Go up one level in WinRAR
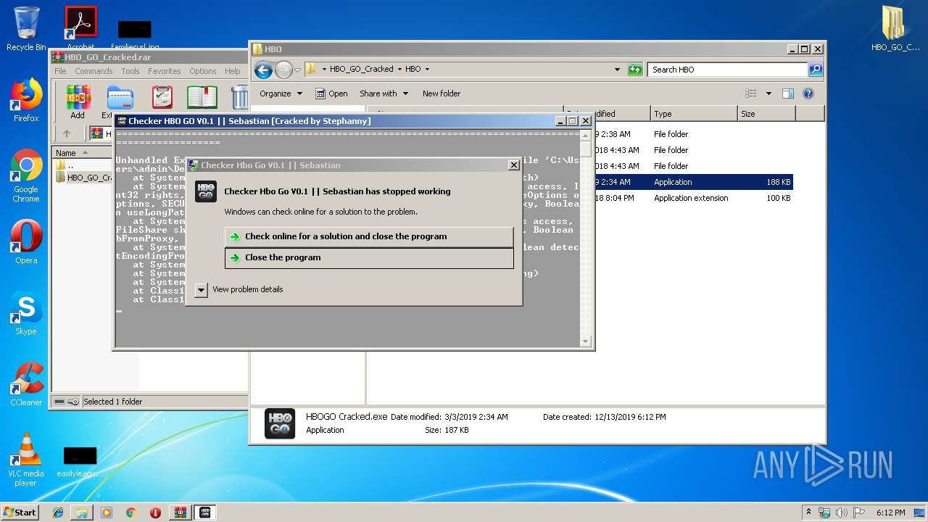This screenshot has width=928, height=522. [x=67, y=133]
